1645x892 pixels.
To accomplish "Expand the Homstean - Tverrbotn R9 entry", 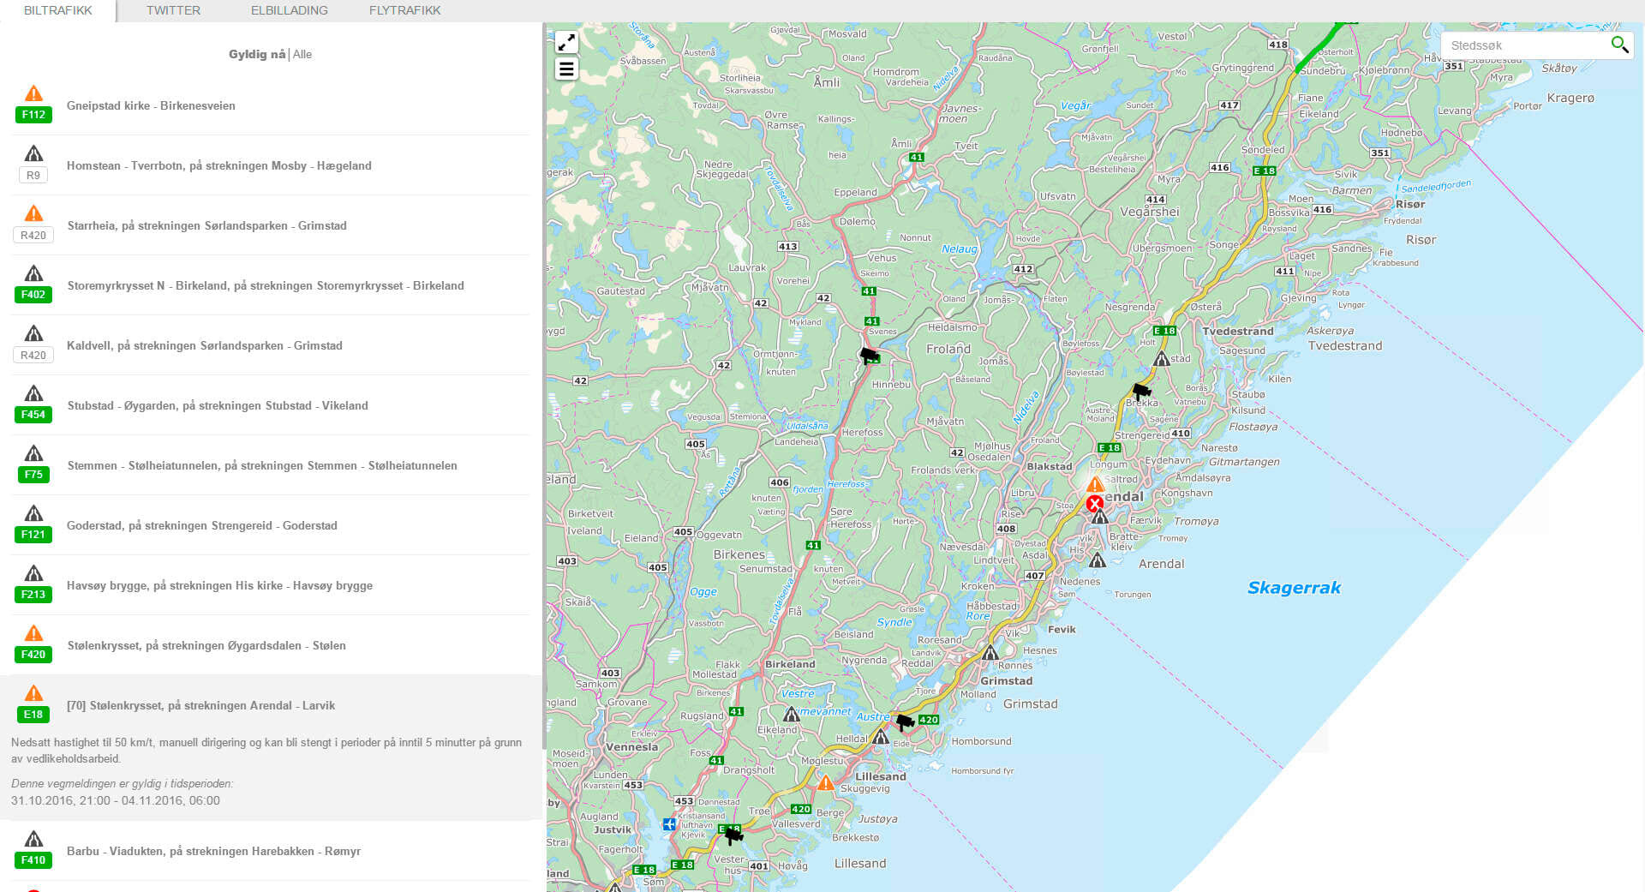I will tap(218, 165).
